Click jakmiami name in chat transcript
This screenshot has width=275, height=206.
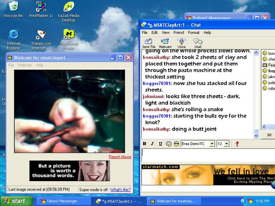pyautogui.click(x=153, y=96)
